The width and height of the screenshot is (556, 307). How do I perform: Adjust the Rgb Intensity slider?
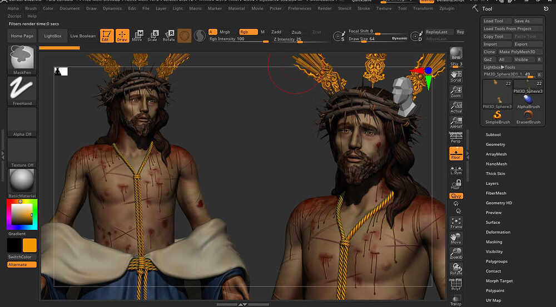click(x=239, y=39)
